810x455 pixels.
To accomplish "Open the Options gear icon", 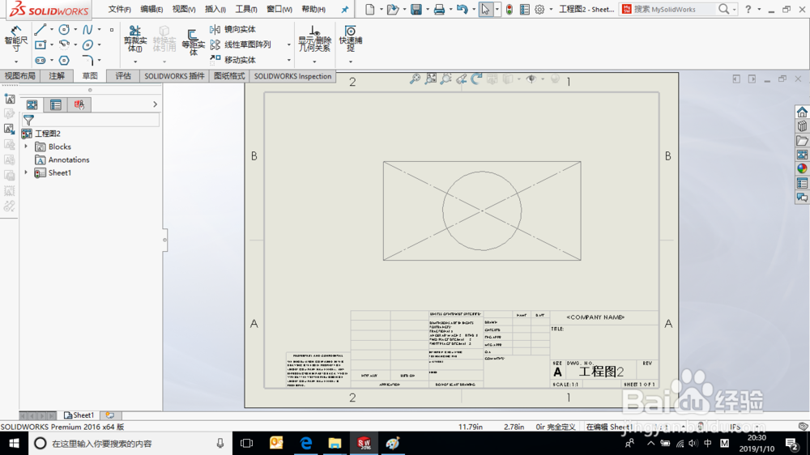I will 539,9.
